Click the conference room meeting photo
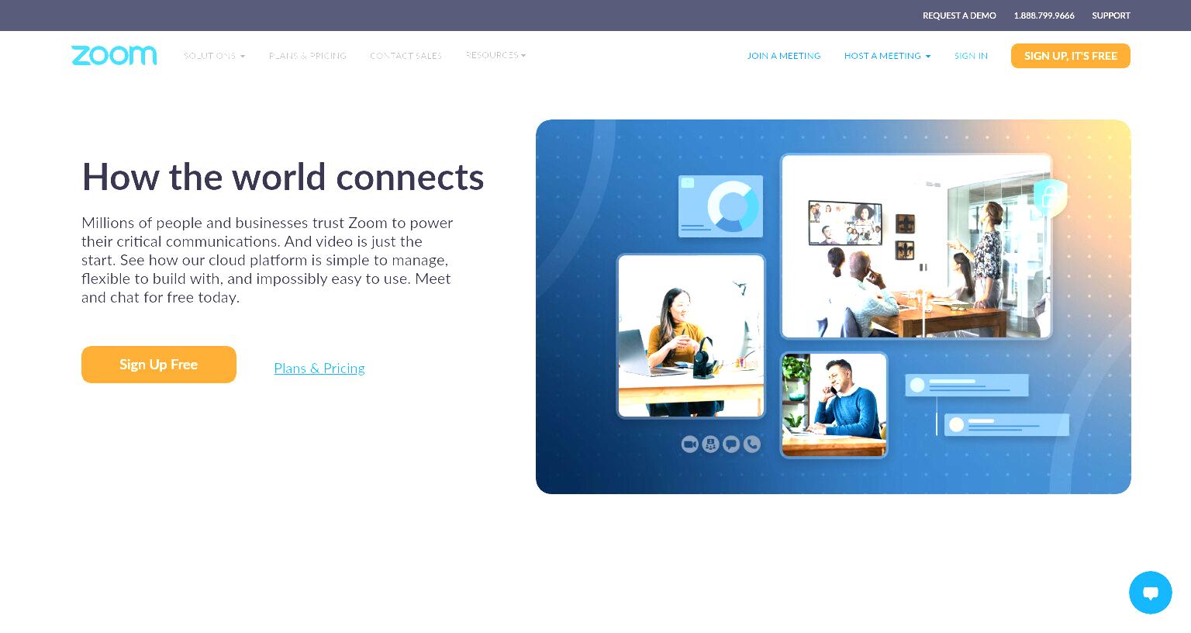 (x=916, y=246)
